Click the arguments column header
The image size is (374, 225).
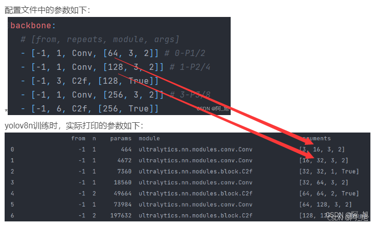click(315, 138)
